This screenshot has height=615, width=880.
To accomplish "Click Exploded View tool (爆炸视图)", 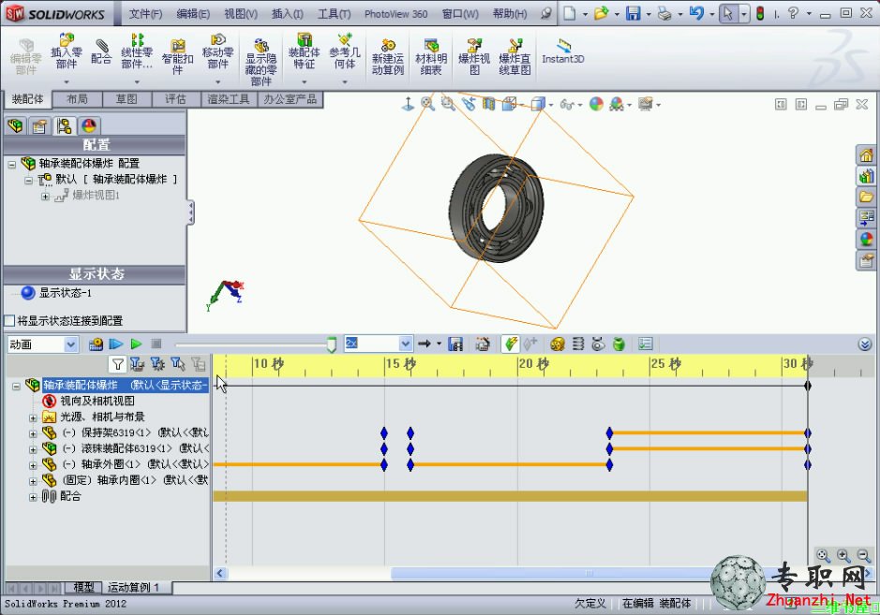I will [474, 57].
